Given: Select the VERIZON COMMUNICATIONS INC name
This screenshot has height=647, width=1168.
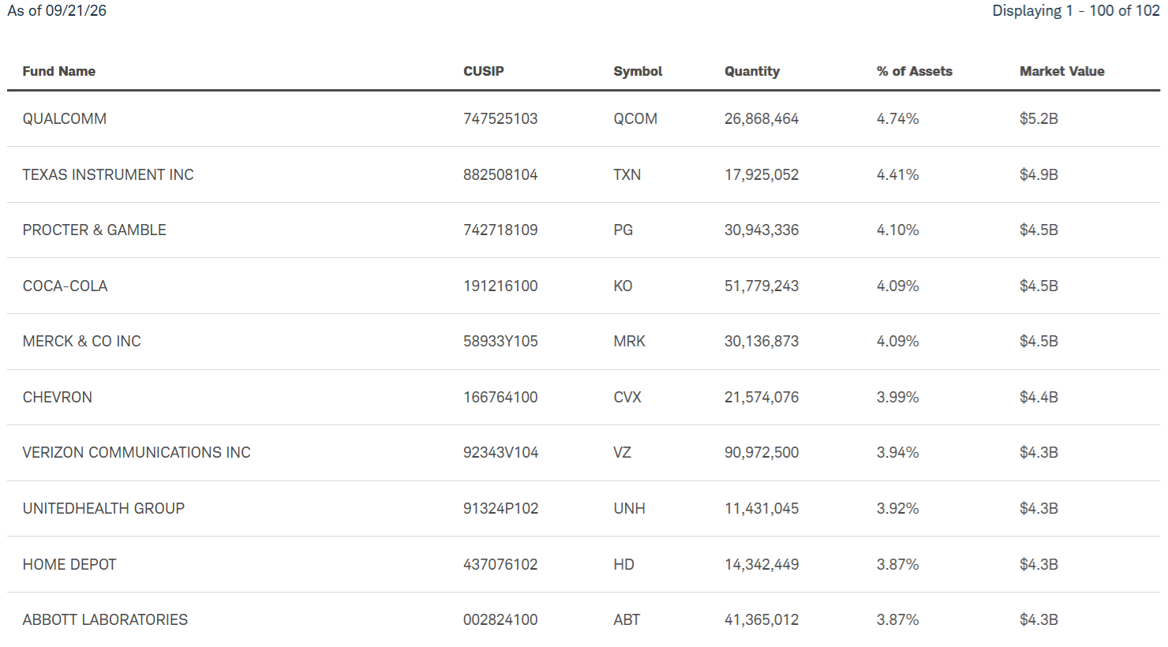Looking at the screenshot, I should pos(137,452).
